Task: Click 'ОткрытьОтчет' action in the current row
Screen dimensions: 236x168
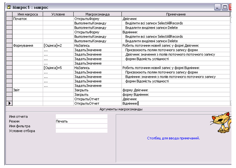Action: pyautogui.click(x=97, y=103)
